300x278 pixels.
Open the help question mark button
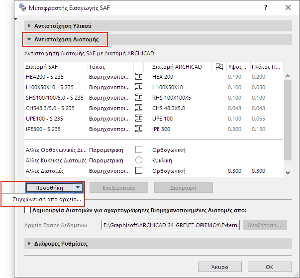(266, 7)
